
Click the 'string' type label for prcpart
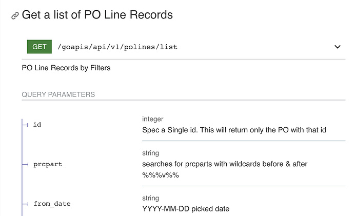[151, 153]
